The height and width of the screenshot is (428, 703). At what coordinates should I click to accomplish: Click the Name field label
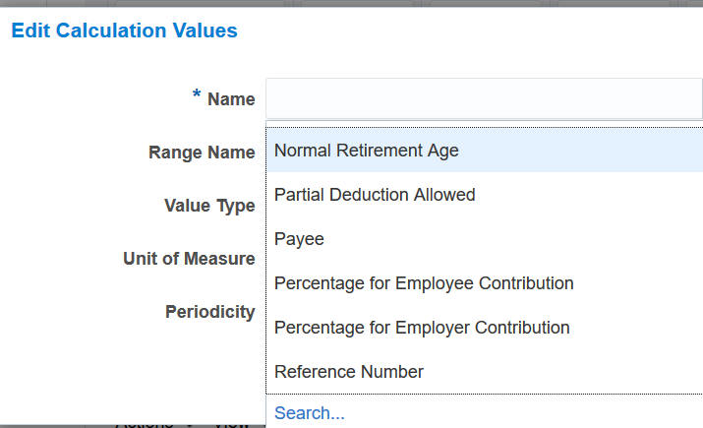pos(231,99)
